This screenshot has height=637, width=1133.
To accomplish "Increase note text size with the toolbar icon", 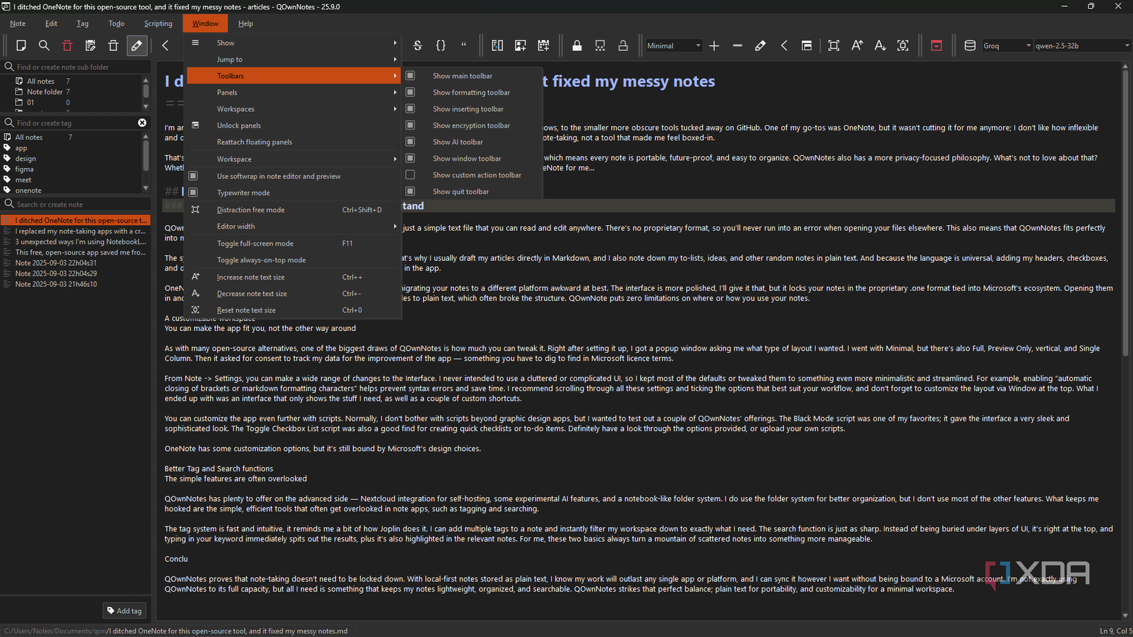I will click(x=857, y=45).
